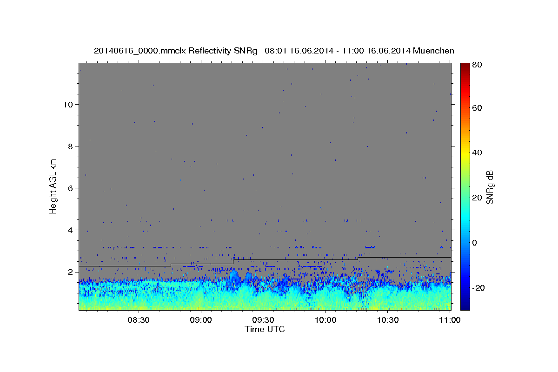Click the 'SNRg dB' colorbar label

click(490, 187)
